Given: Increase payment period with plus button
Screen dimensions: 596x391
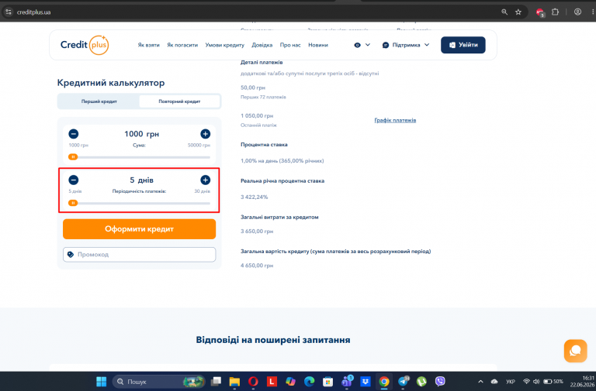Looking at the screenshot, I should tap(205, 180).
